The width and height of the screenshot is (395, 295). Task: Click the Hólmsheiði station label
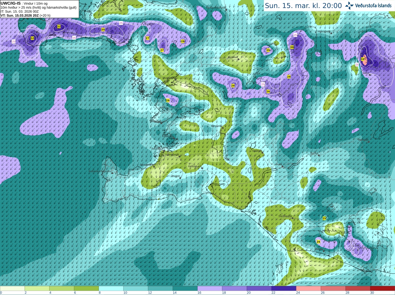(172, 155)
